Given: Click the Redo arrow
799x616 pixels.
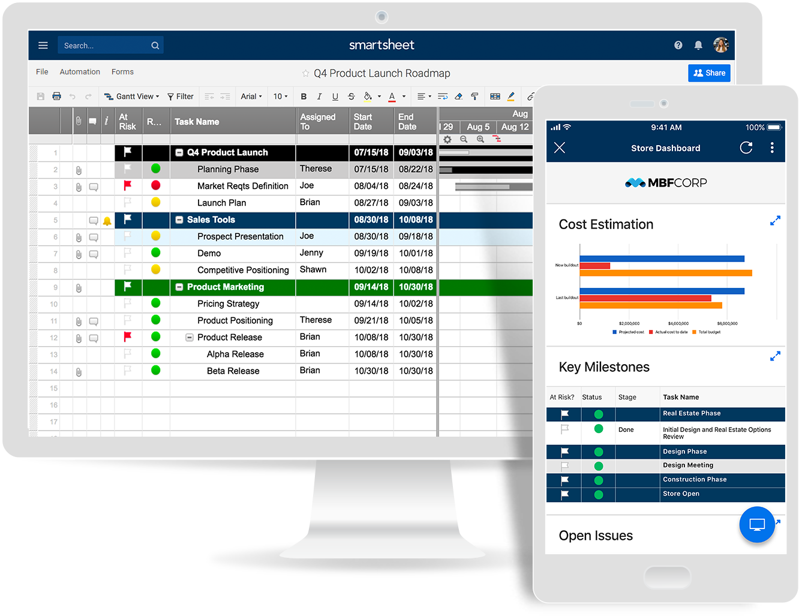Looking at the screenshot, I should pyautogui.click(x=88, y=97).
